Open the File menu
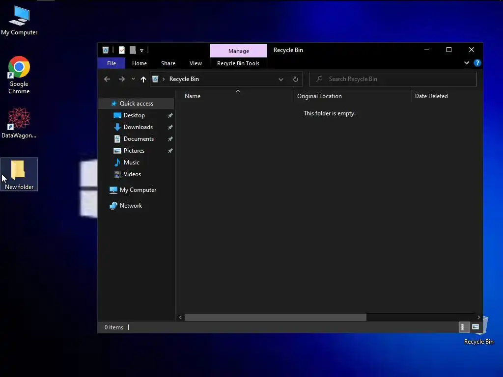 click(x=112, y=63)
